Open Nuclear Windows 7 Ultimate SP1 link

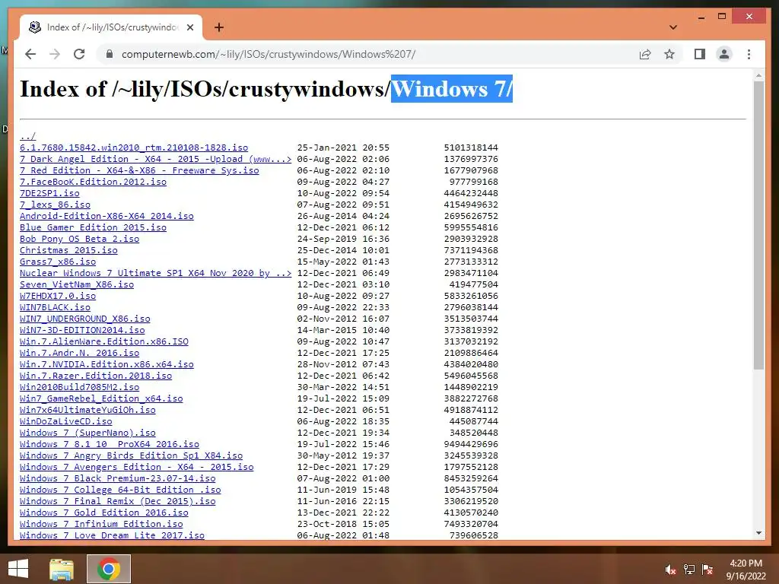tap(155, 273)
